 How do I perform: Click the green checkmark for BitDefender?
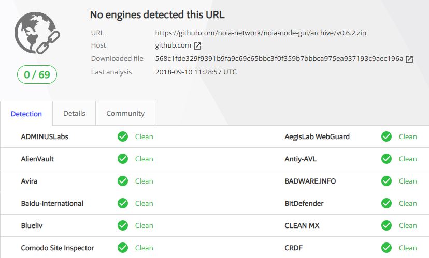[x=387, y=203]
